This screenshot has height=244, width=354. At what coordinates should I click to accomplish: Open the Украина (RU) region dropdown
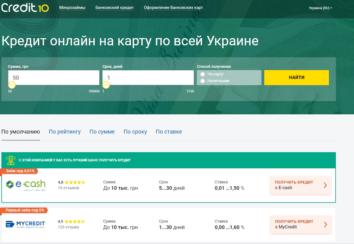(x=320, y=8)
